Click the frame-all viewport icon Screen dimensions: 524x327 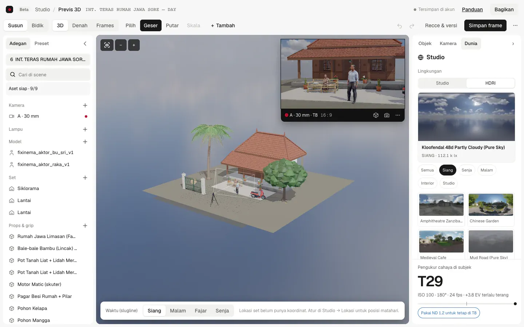coord(107,45)
